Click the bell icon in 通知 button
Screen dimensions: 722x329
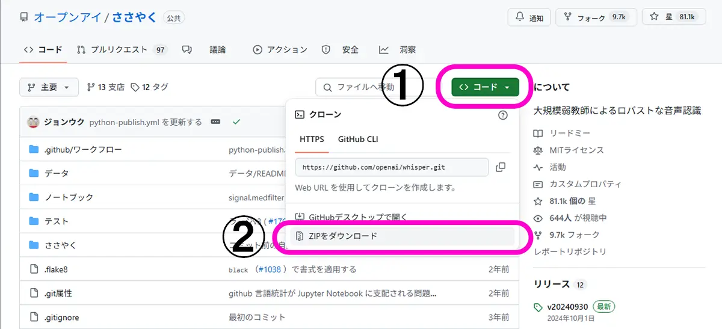click(x=519, y=17)
